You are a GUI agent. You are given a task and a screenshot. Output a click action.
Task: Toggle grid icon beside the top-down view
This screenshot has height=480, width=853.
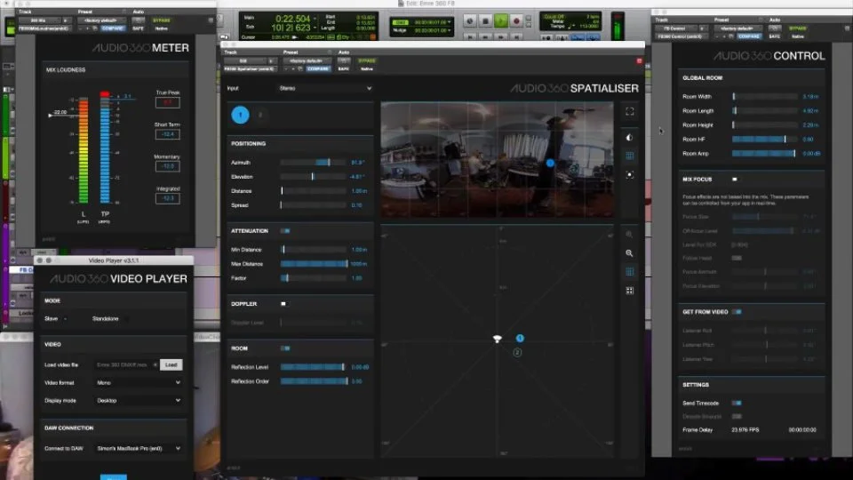tap(629, 272)
